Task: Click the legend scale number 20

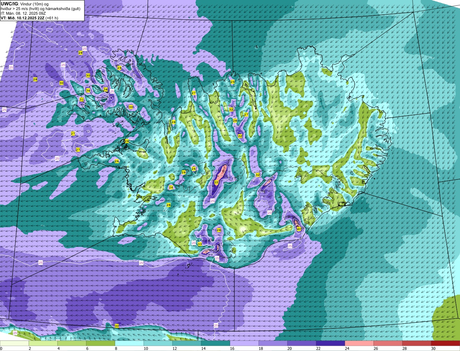Action: click(x=289, y=348)
